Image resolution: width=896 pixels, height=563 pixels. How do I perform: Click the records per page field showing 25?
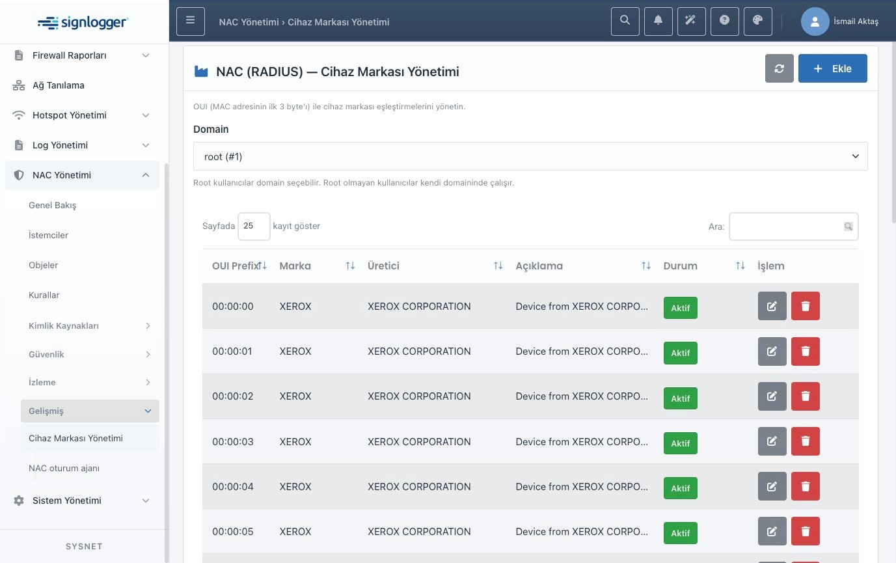pos(254,226)
